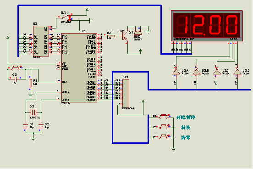This screenshot has height=169, width=253.
Task: Select the BUZ1 buzzer
Action: pyautogui.click(x=138, y=33)
